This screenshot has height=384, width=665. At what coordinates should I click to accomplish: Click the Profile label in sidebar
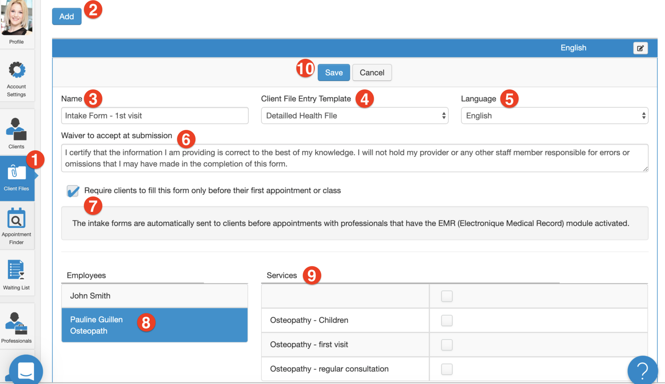pos(16,42)
